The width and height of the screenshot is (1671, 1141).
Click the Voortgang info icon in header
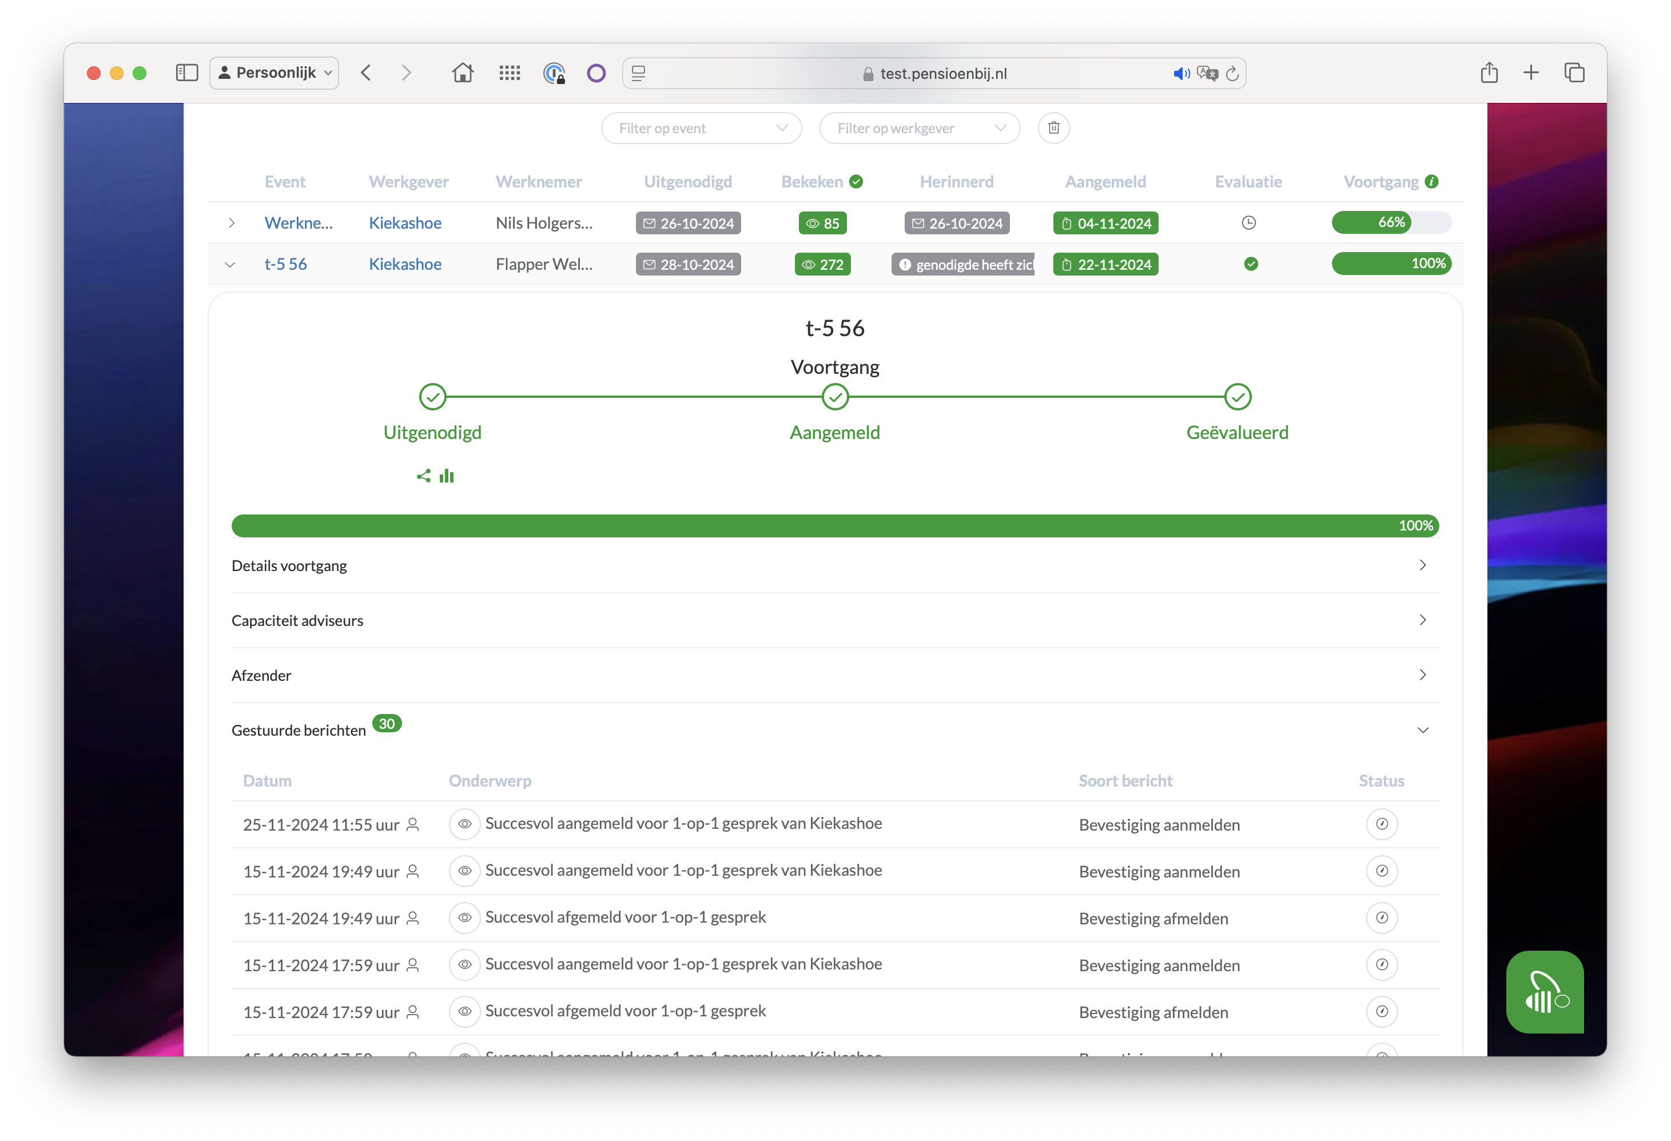[x=1431, y=182]
